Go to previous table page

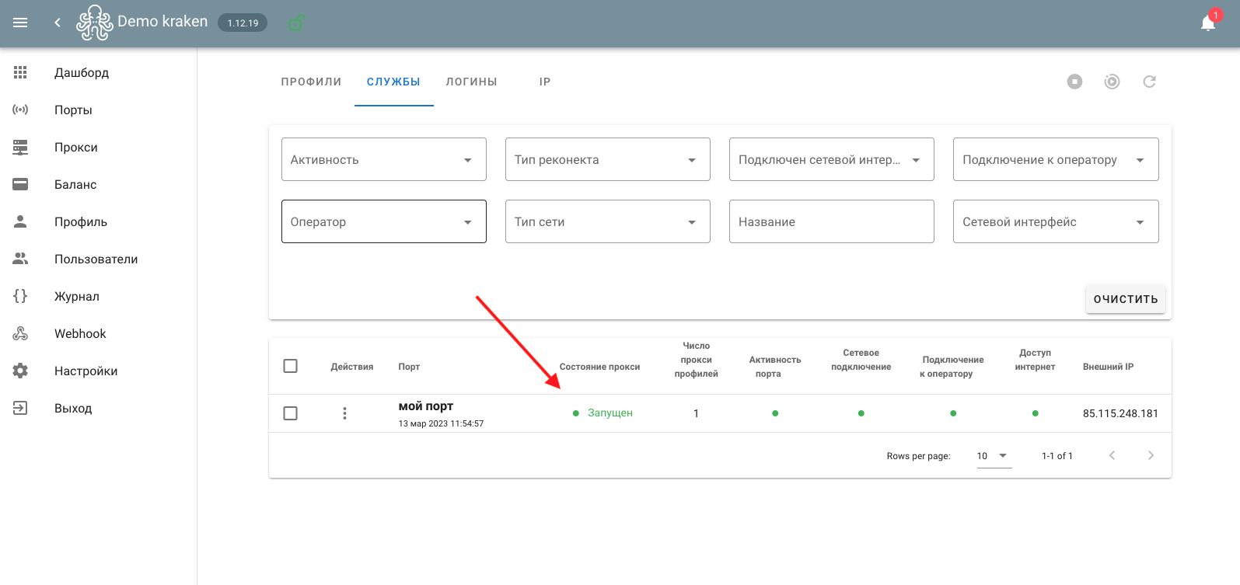tap(1112, 455)
